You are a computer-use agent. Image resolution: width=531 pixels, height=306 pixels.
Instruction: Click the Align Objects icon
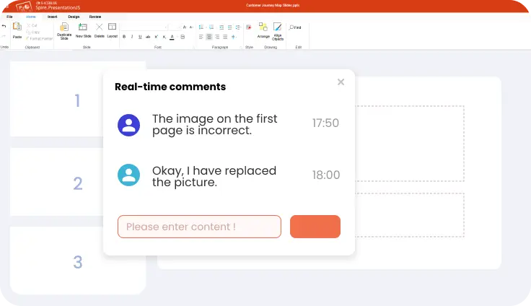pos(277,27)
